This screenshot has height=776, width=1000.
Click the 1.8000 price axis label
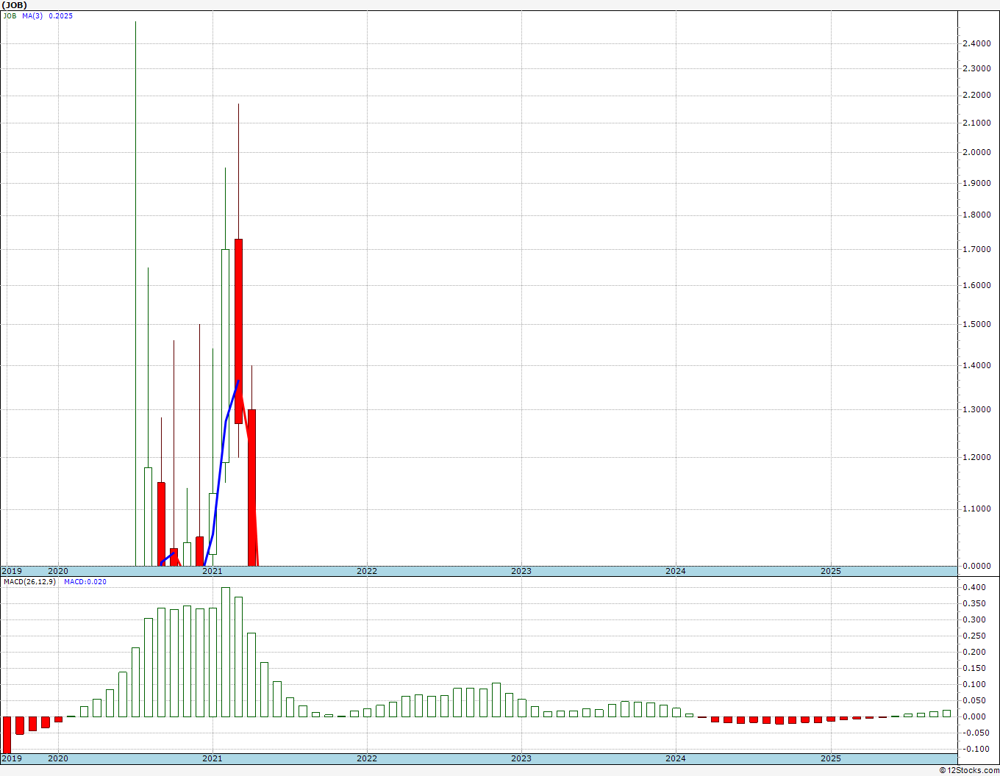click(x=976, y=216)
